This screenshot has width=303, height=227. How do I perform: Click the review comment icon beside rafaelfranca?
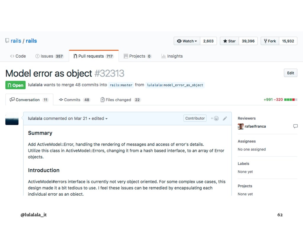click(x=295, y=126)
